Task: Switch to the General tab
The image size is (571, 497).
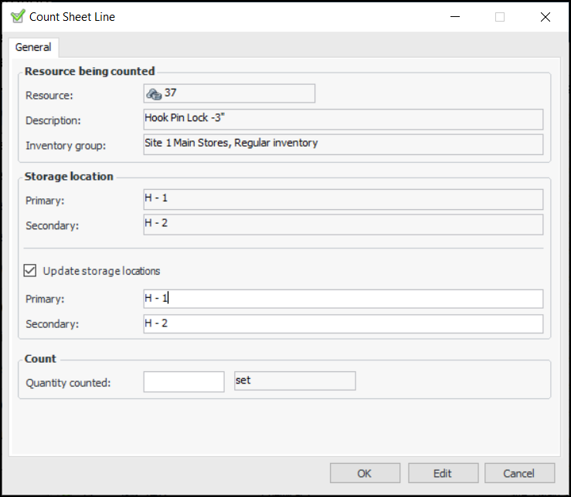Action: (33, 47)
